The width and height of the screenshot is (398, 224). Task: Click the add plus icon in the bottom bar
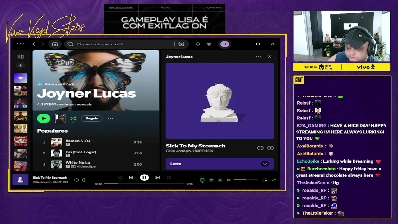(84, 180)
